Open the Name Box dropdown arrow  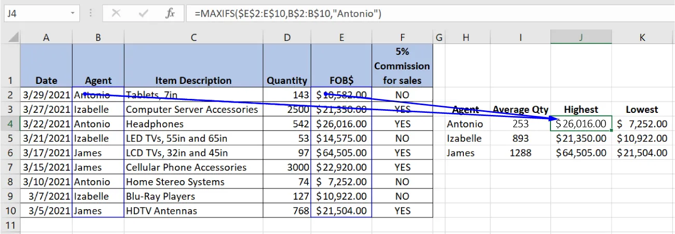[72, 14]
